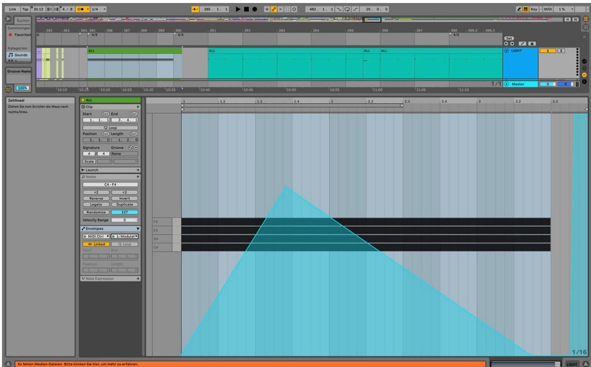591x367 pixels.
Task: Toggle the Link button
Action: click(12, 9)
